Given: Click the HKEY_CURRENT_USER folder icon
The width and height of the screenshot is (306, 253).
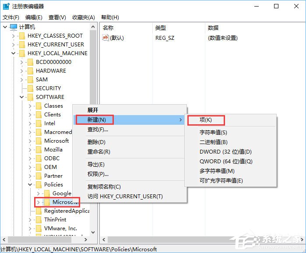Looking at the screenshot, I should (x=22, y=45).
